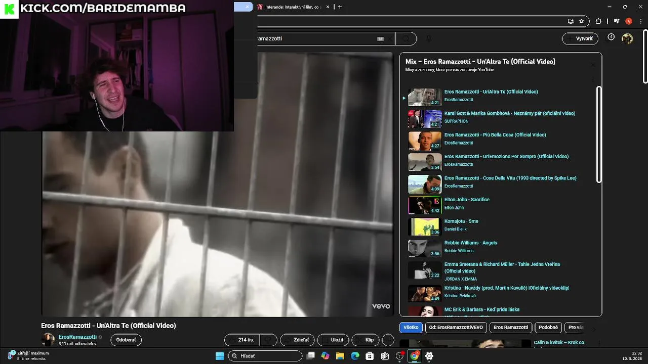Select Od: ErosRamazzottiVEVO chip
Screen dimensions: 648x364
tap(456, 327)
